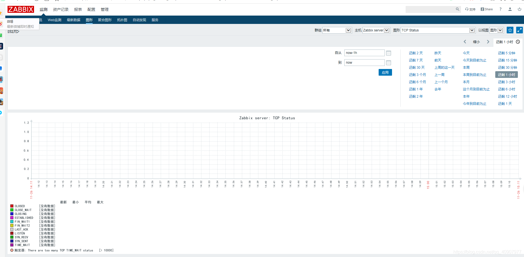Select 还剩 30 分钟 range

point(508,68)
